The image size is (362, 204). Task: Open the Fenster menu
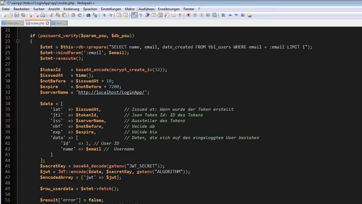188,9
